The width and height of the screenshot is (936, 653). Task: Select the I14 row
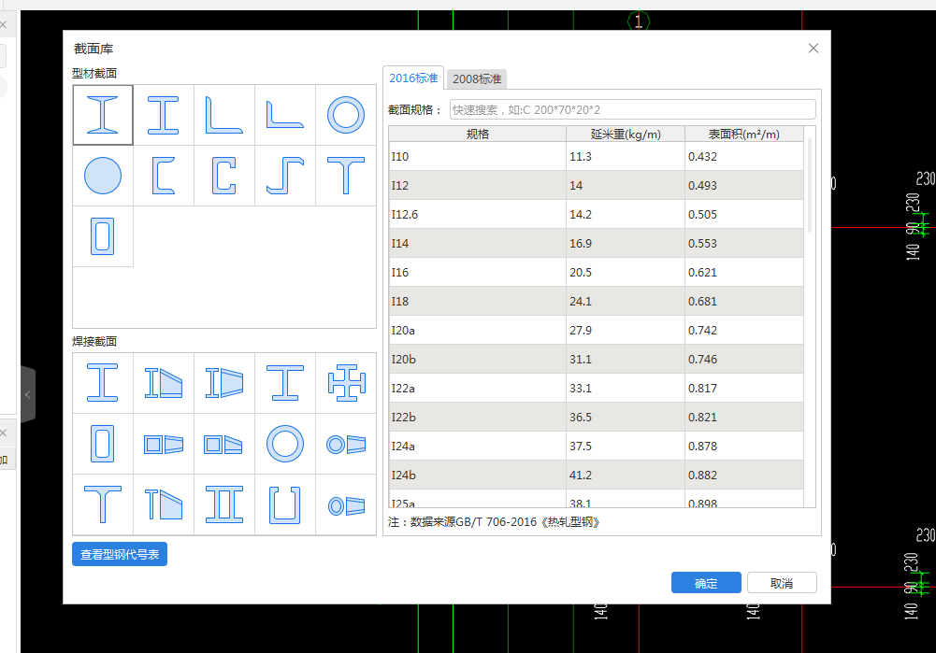tap(597, 243)
